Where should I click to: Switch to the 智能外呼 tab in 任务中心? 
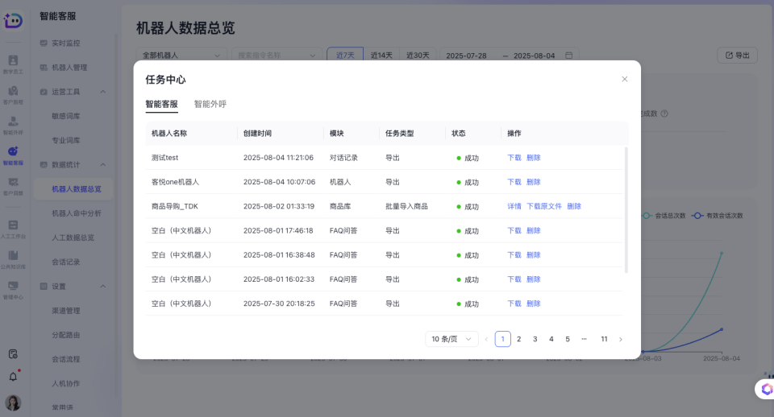[210, 104]
